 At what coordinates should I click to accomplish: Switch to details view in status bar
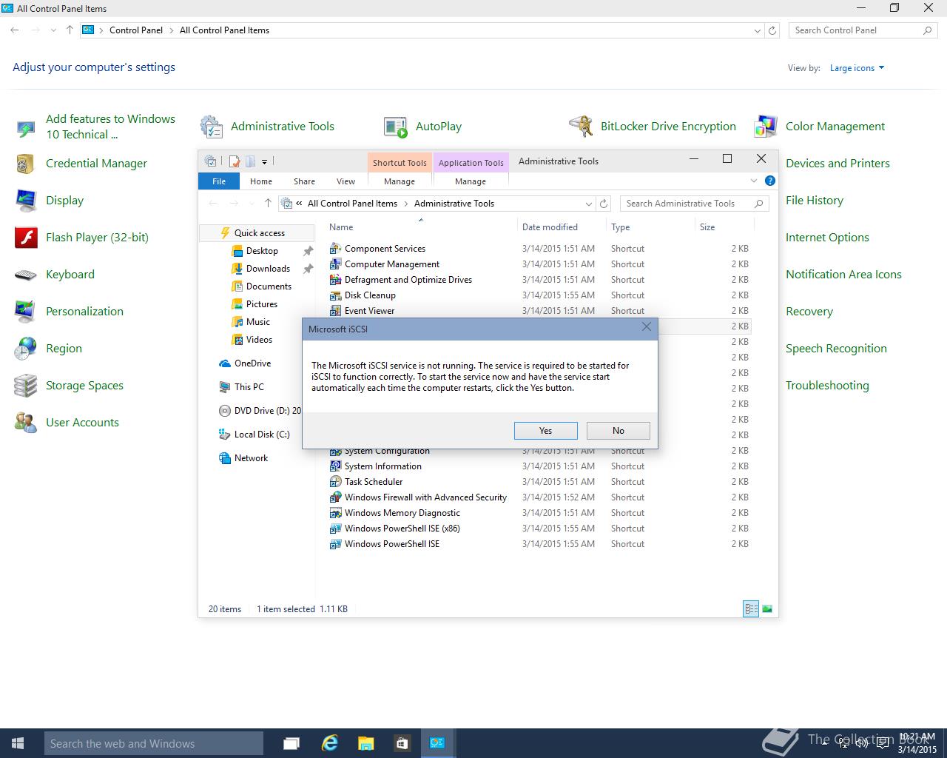point(751,609)
